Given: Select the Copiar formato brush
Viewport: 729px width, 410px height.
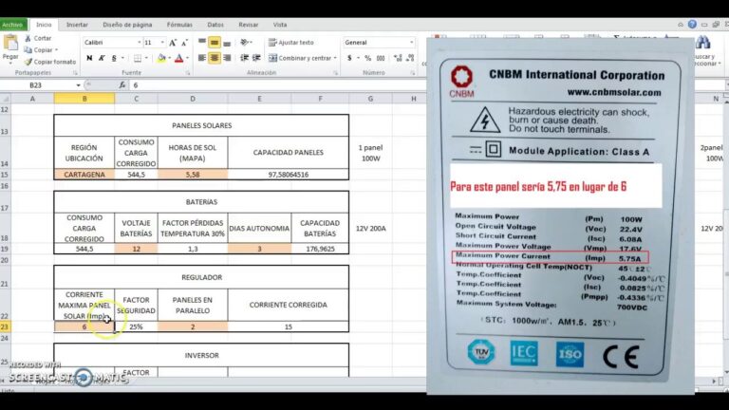Looking at the screenshot, I should click(27, 62).
